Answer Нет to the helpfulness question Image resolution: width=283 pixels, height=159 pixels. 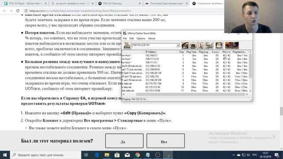pos(165,140)
